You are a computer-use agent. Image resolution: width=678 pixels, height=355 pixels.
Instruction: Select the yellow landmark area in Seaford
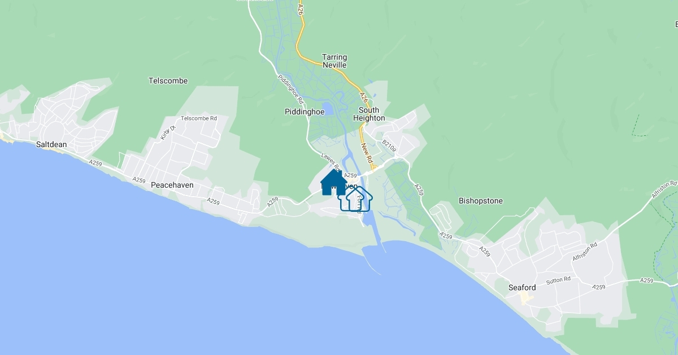(x=528, y=297)
